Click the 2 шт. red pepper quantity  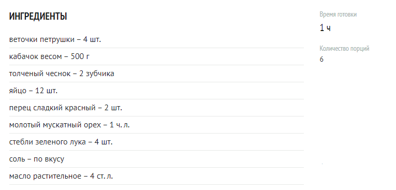[113, 108]
